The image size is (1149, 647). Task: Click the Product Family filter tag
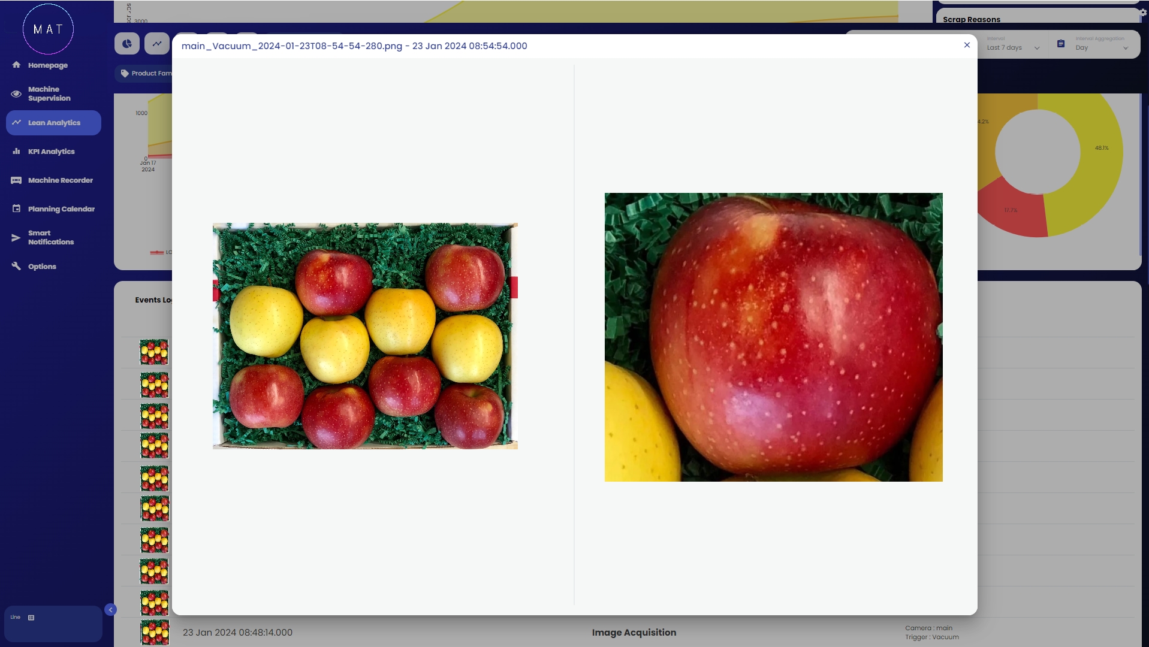coord(146,73)
